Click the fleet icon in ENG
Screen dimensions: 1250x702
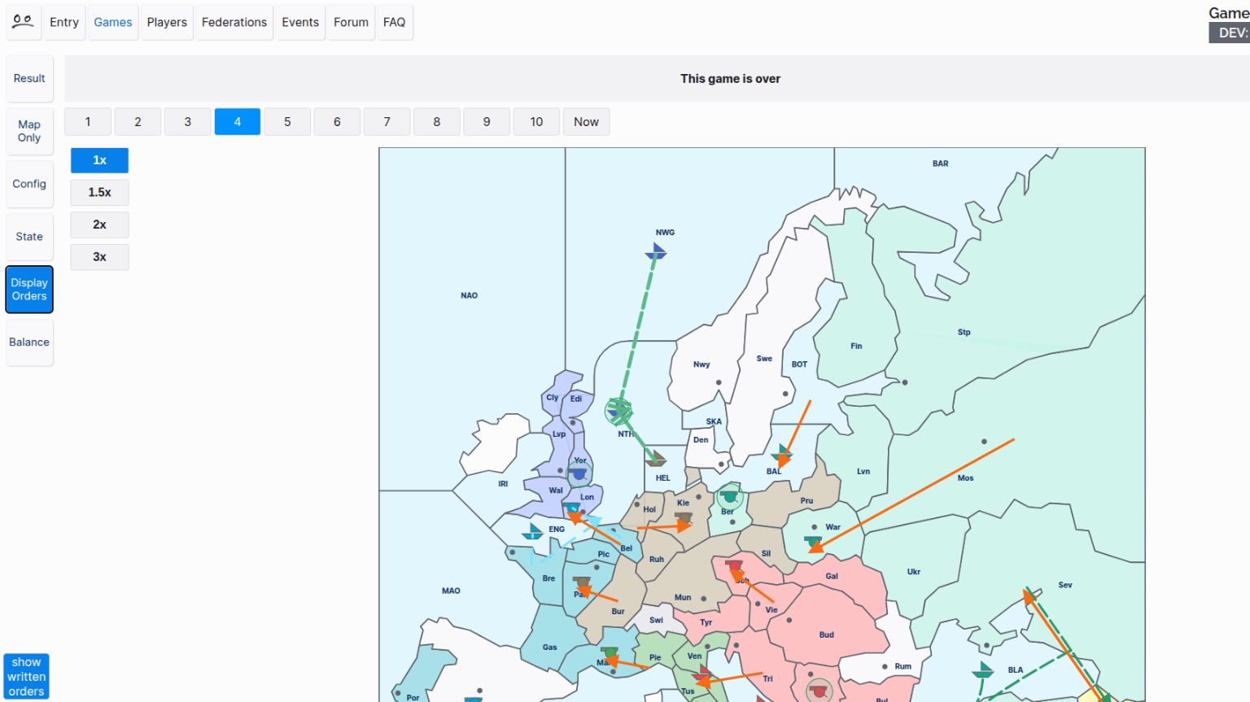pyautogui.click(x=533, y=532)
